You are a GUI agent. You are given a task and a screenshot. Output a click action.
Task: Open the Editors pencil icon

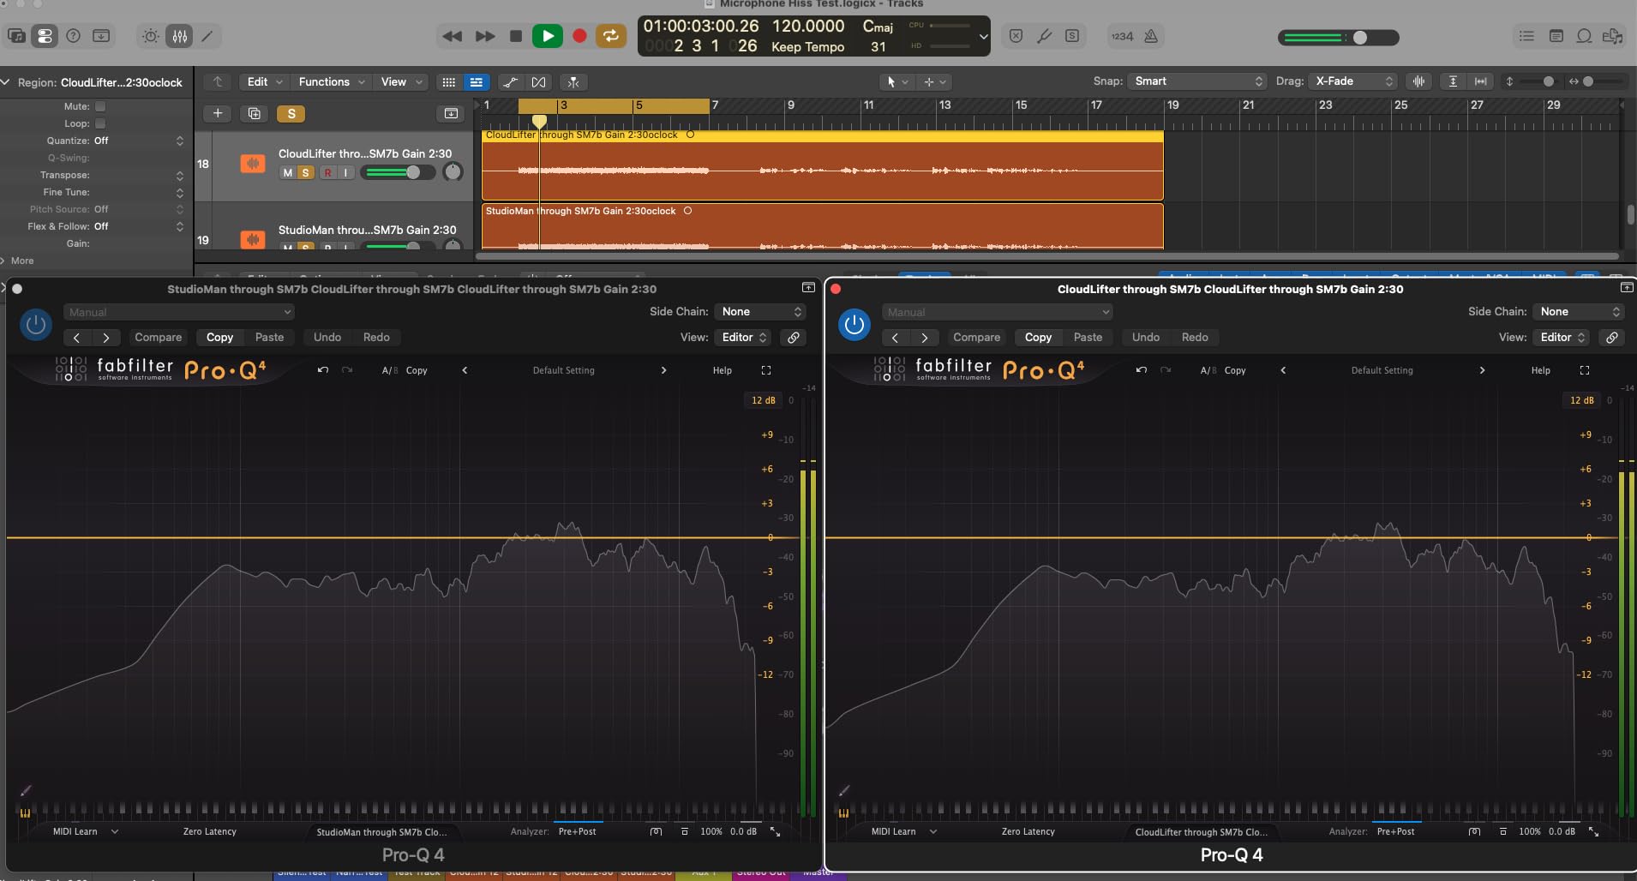[x=207, y=36]
